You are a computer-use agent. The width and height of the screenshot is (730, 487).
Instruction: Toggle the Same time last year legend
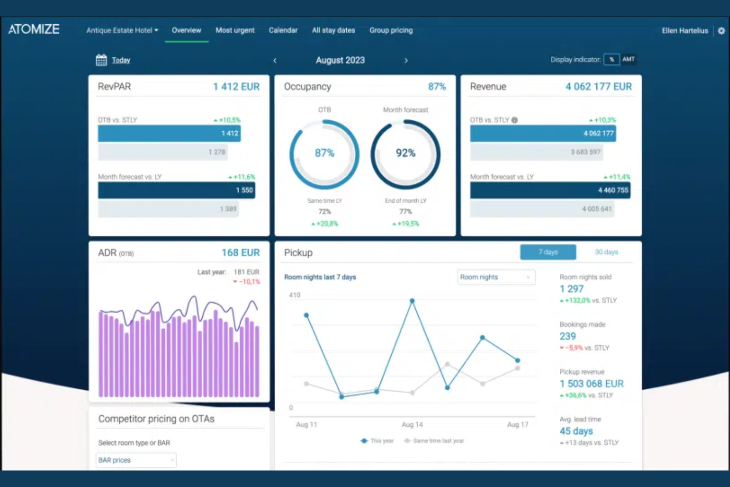[x=434, y=441]
